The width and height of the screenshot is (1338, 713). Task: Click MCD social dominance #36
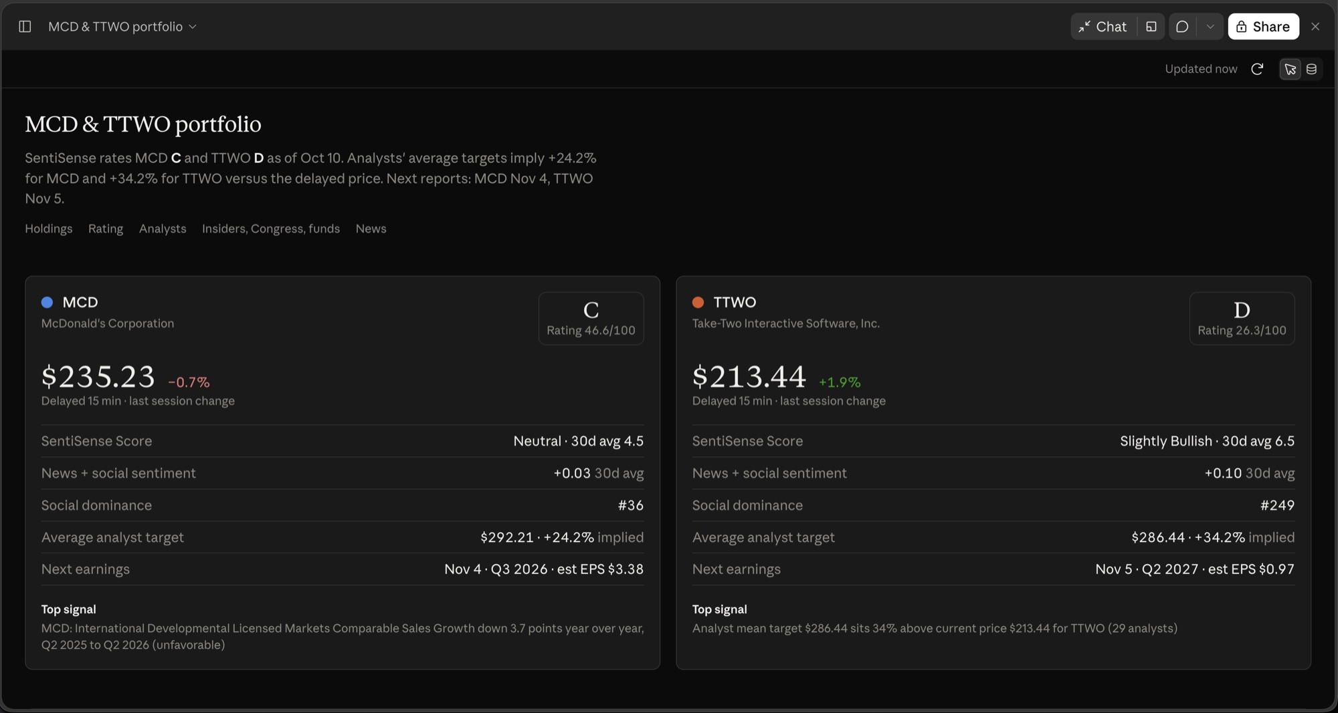[x=631, y=505]
